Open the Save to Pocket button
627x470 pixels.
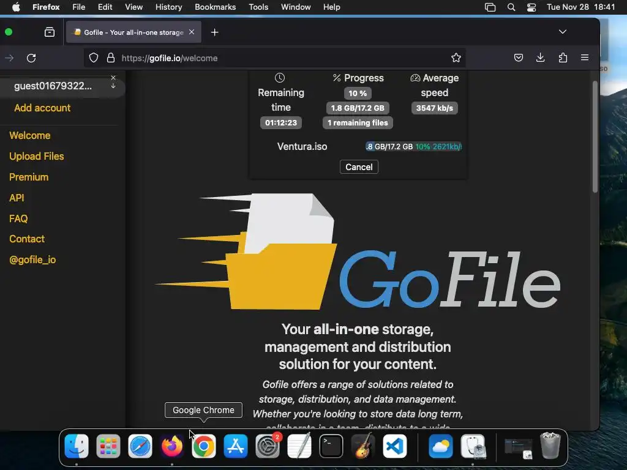518,58
